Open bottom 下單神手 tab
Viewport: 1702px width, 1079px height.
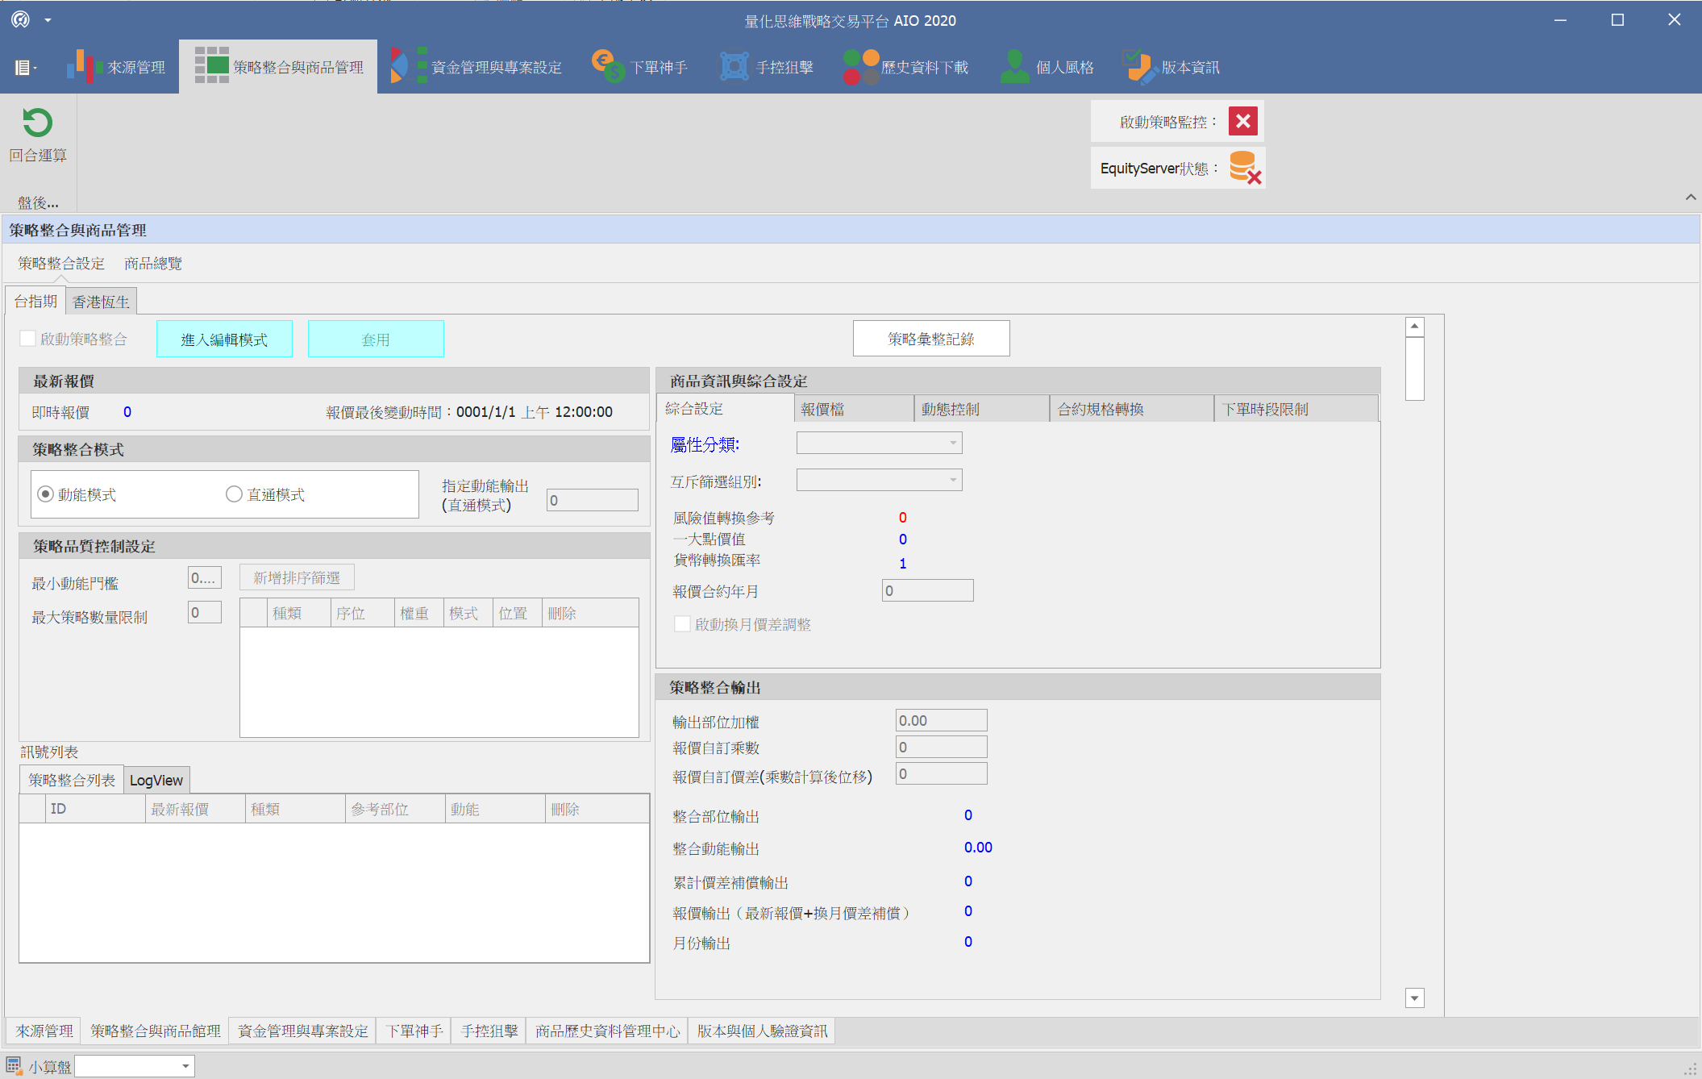click(x=414, y=1031)
